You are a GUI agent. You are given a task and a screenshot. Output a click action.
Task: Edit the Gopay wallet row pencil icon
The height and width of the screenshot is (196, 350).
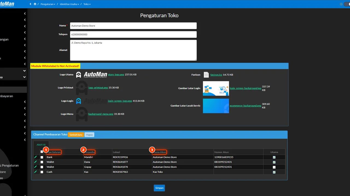[x=35, y=167]
